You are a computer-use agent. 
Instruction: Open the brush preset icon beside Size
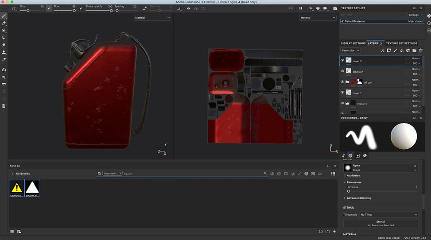(14, 8)
